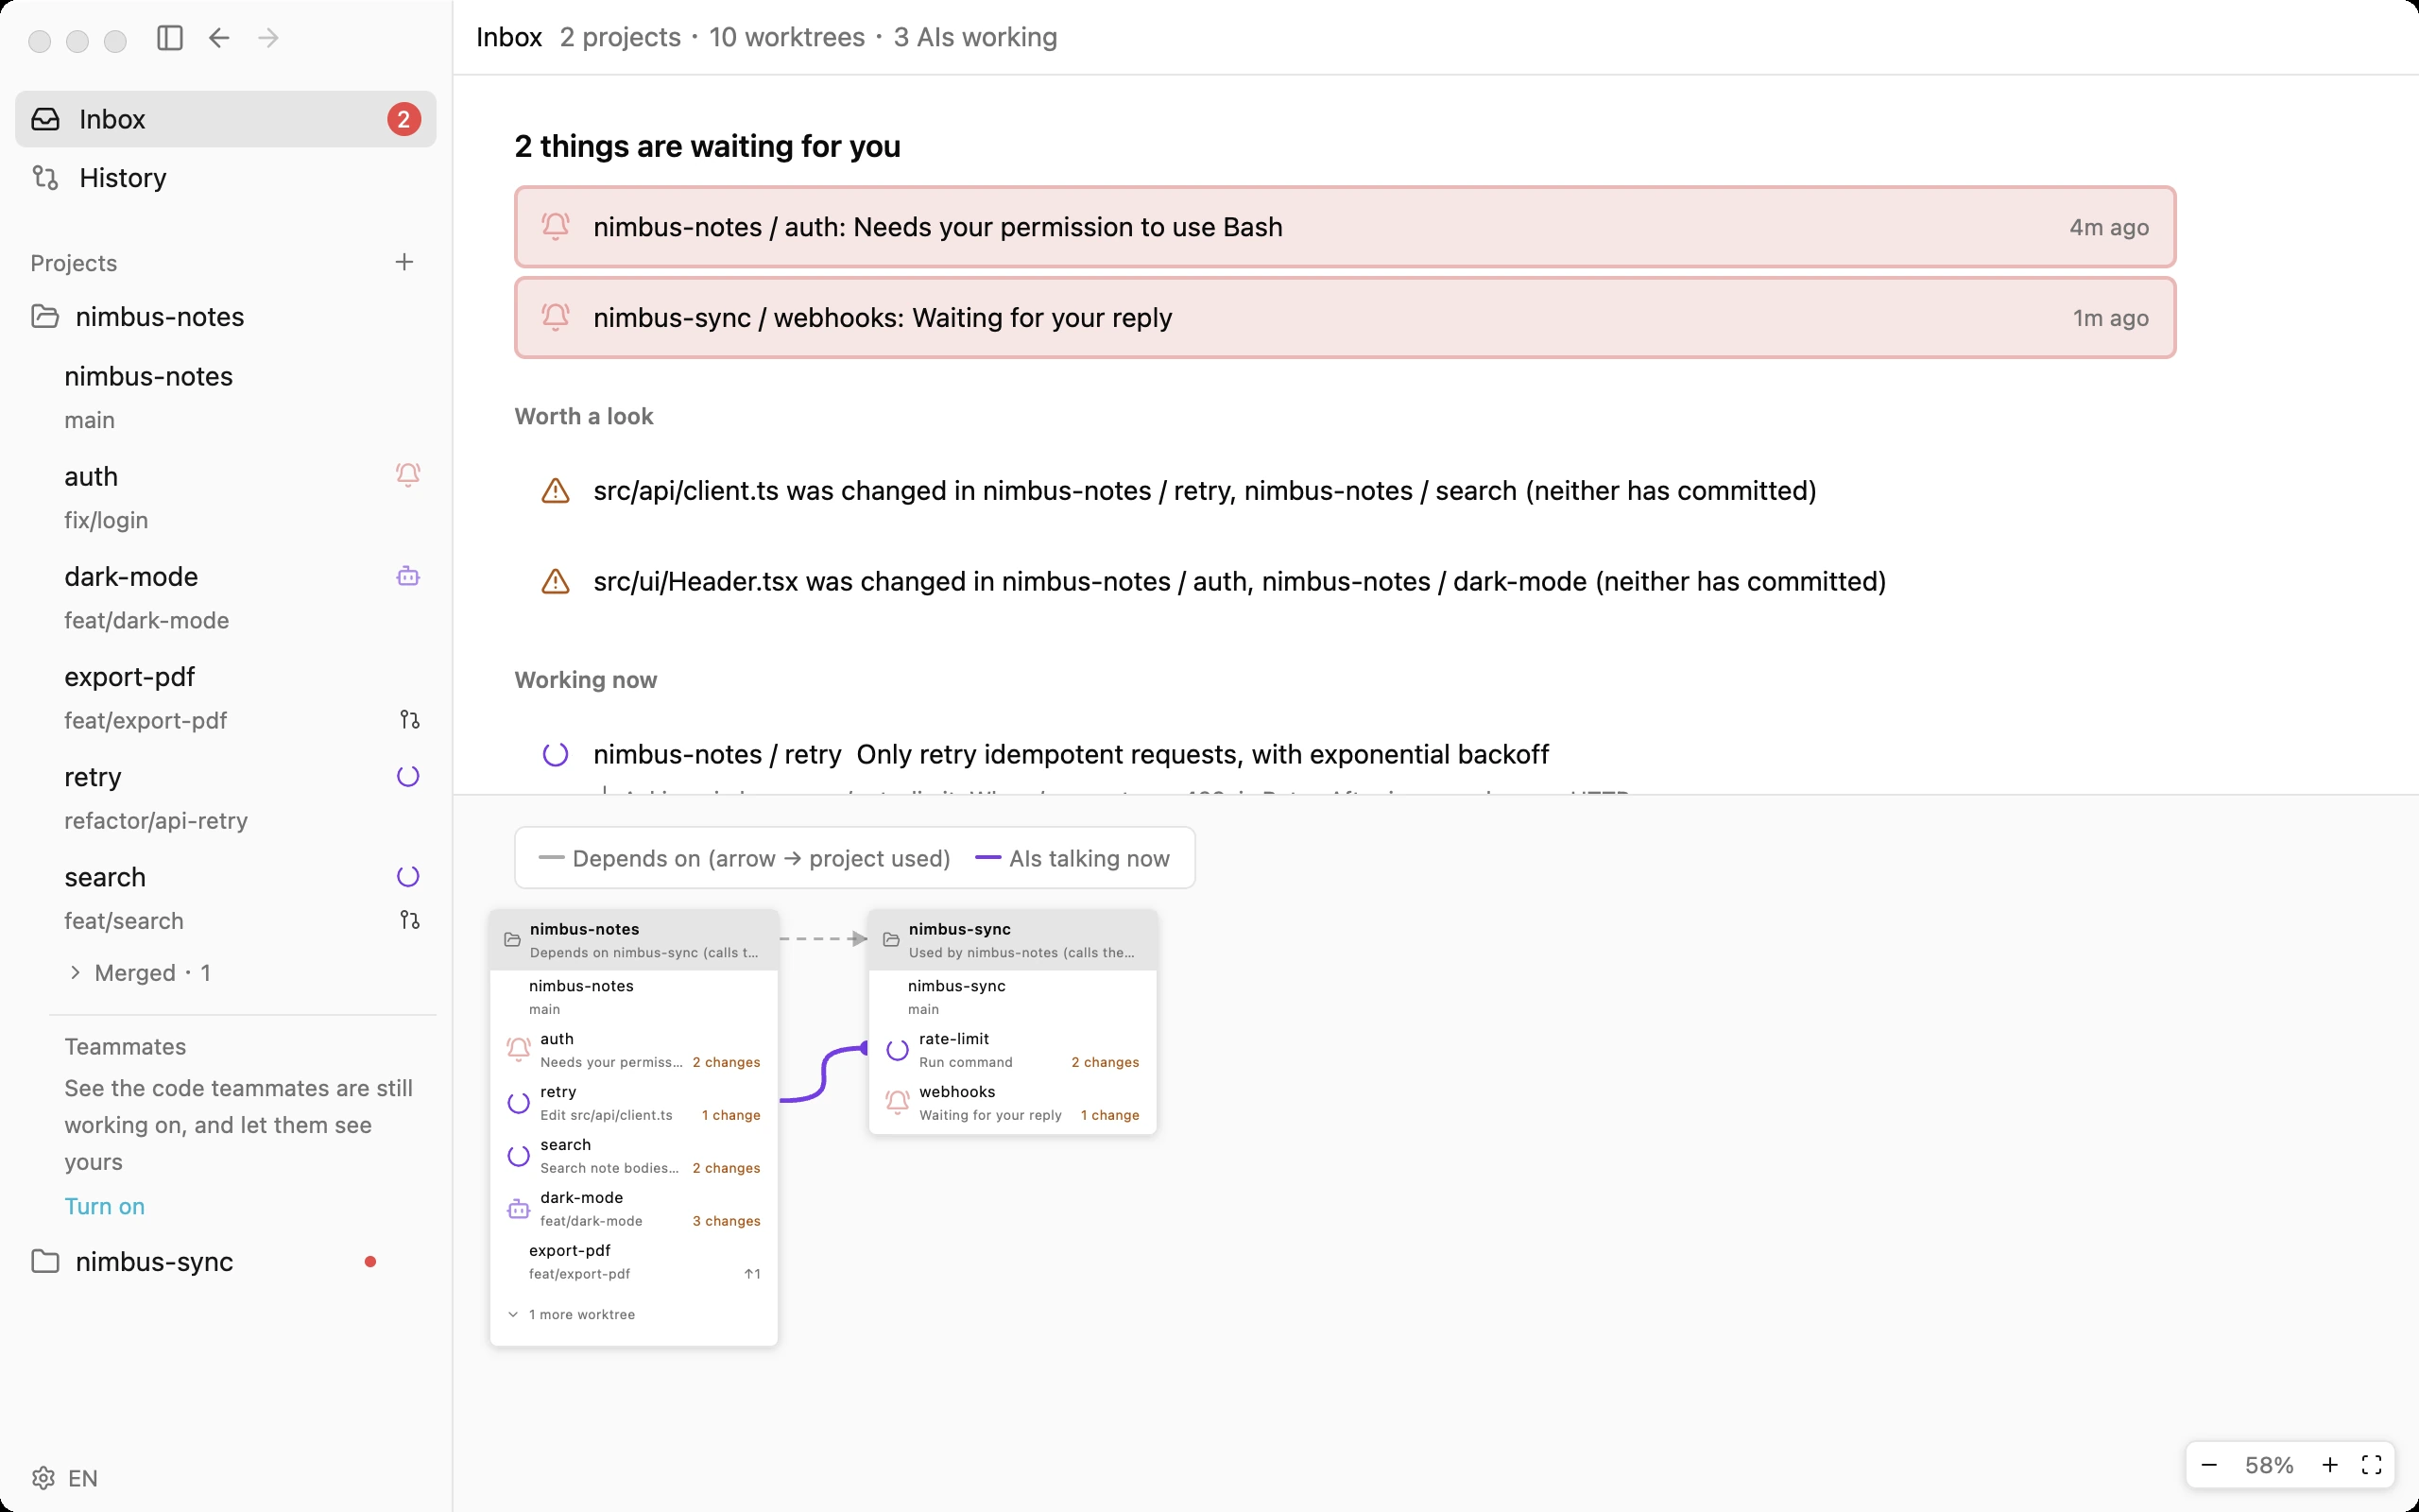
Task: Click the spinner icon beside sidebar search
Action: [x=408, y=877]
